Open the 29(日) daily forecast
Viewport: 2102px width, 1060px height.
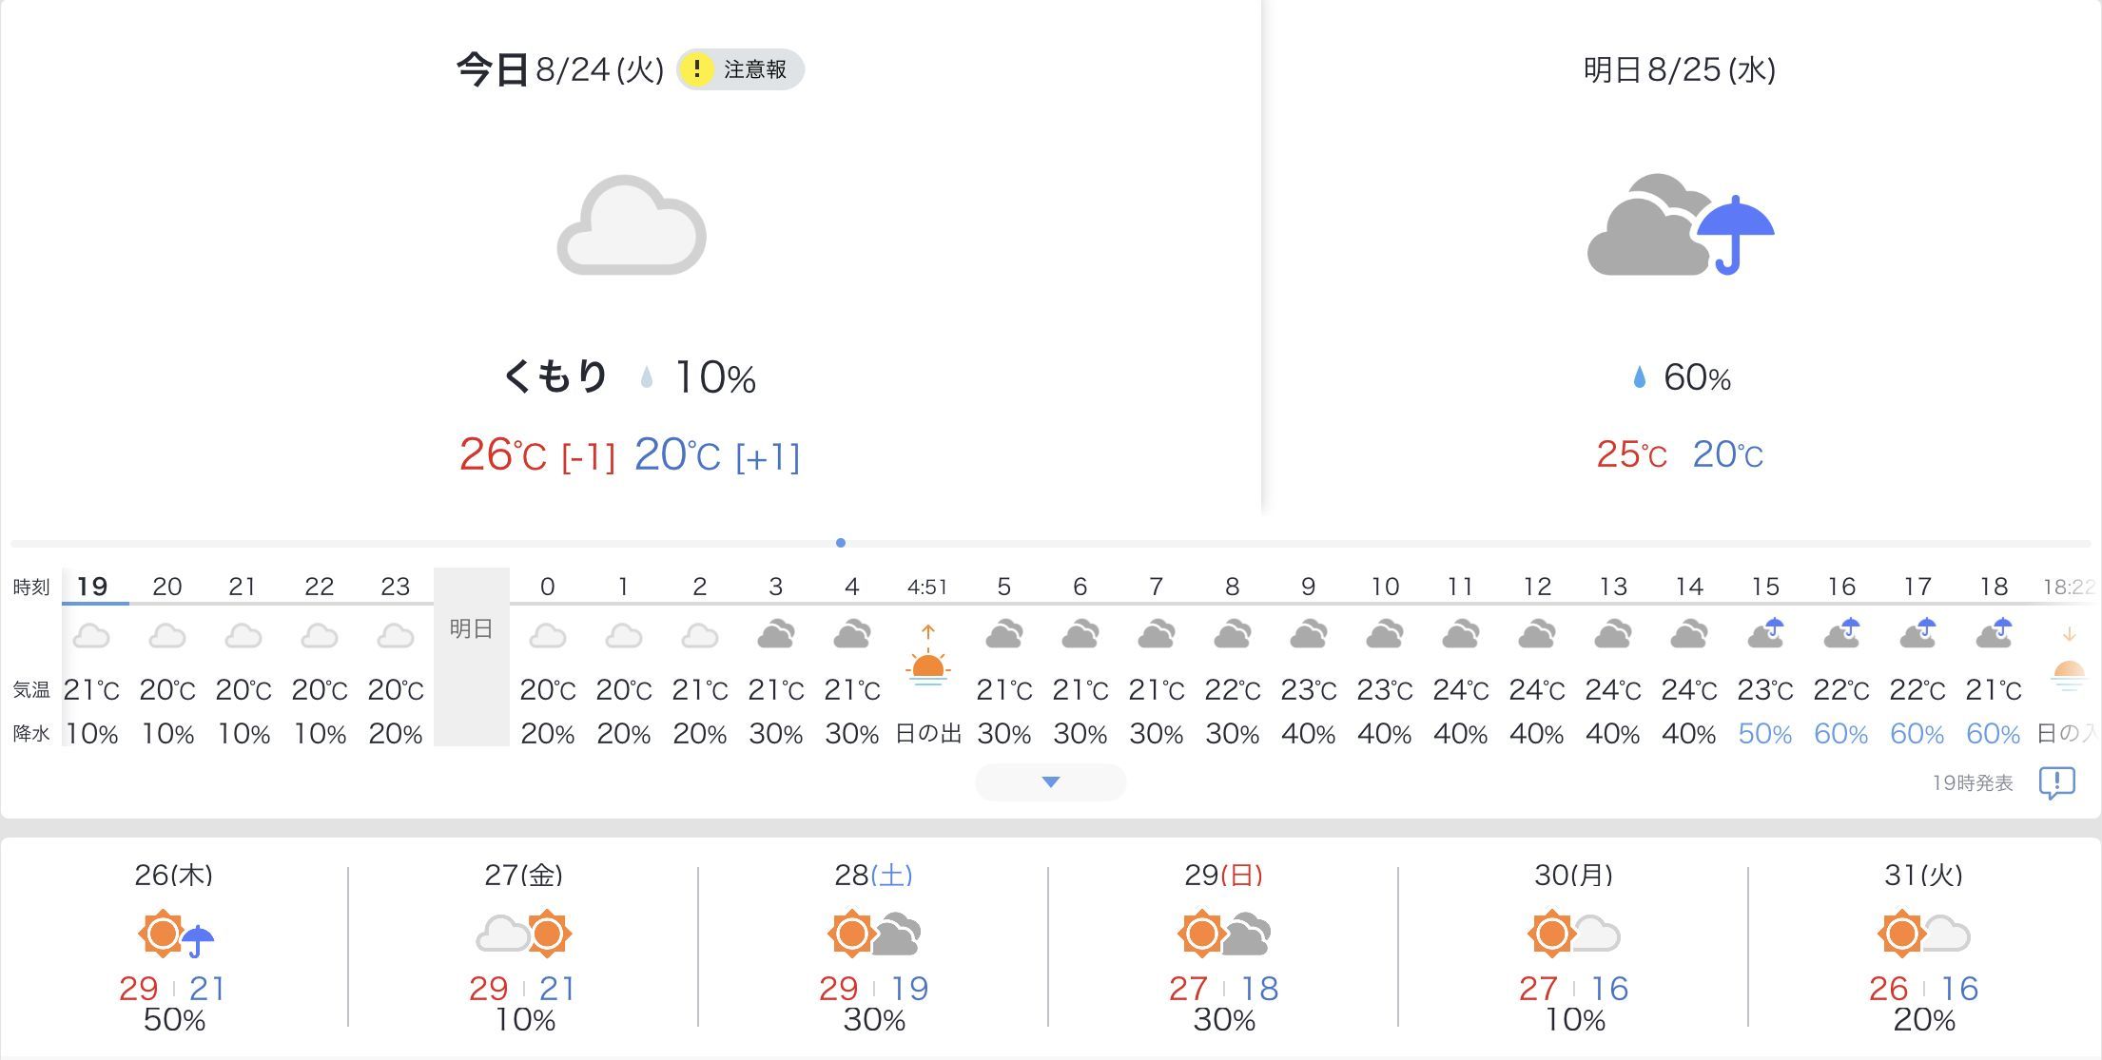(1224, 947)
